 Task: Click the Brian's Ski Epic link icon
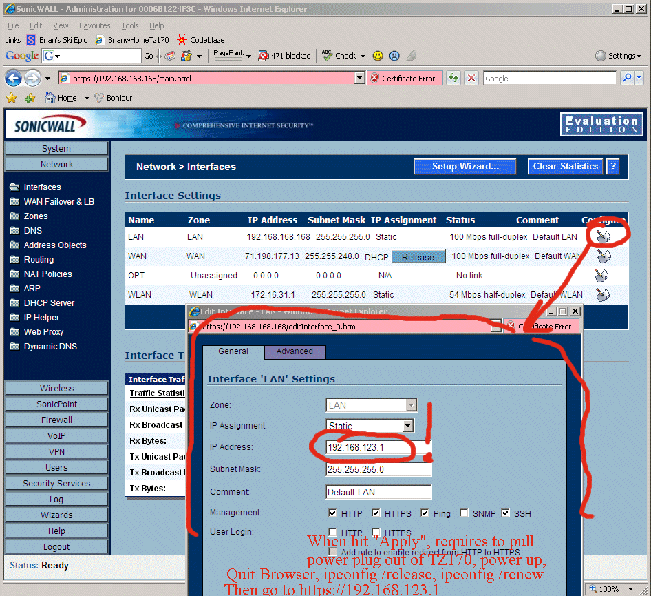(x=31, y=40)
